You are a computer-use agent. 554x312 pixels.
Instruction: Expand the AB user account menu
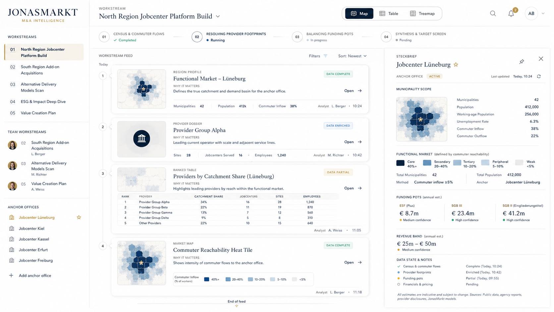(x=543, y=14)
